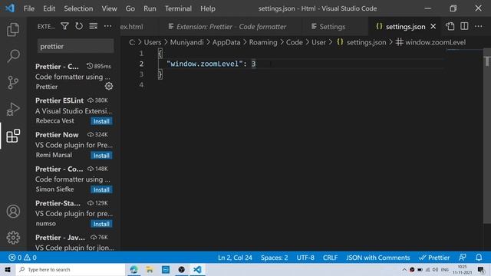Click the Code breadcrumb segment
The width and height of the screenshot is (491, 276).
pyautogui.click(x=295, y=42)
